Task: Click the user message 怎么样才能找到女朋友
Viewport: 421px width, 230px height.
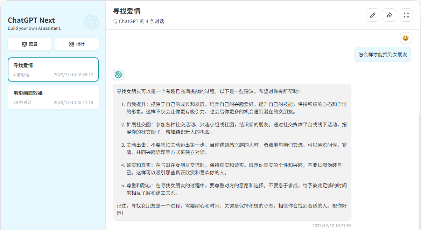Action: (383, 54)
